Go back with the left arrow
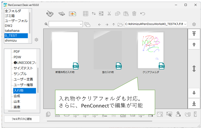Screen dimensions: 203x130 (99, 24)
